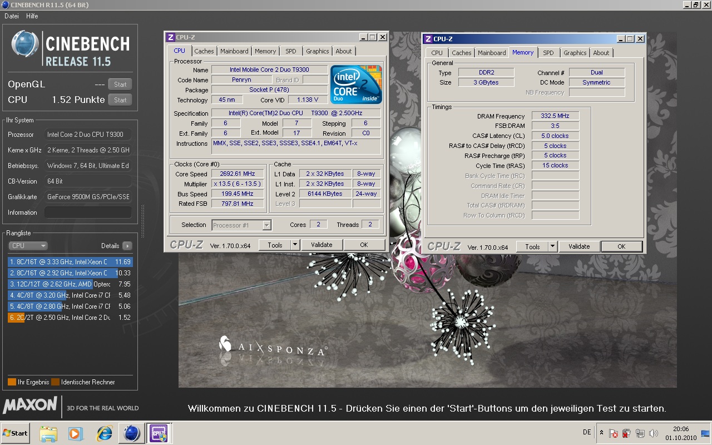Click Intel Core 2 Duo logo badge
Viewport: 712px width, 445px height.
(x=356, y=85)
